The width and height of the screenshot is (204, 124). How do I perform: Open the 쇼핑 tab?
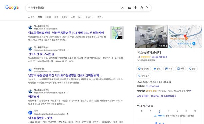click(73, 17)
